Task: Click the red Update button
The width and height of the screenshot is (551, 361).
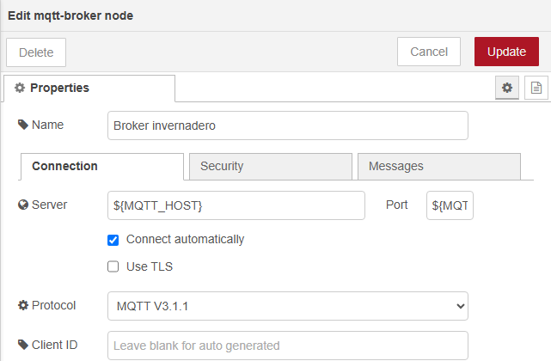Action: coord(506,52)
